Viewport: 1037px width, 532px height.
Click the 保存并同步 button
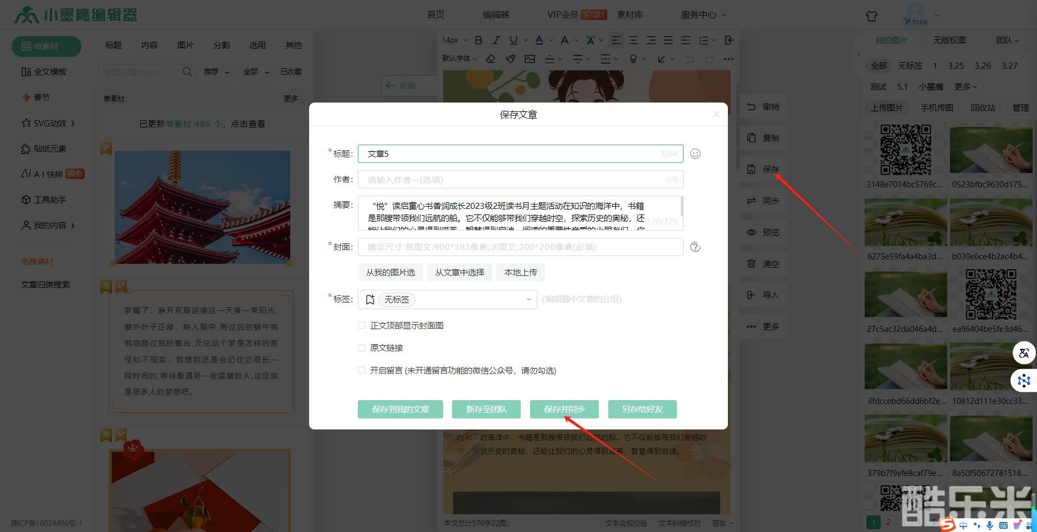pyautogui.click(x=564, y=409)
